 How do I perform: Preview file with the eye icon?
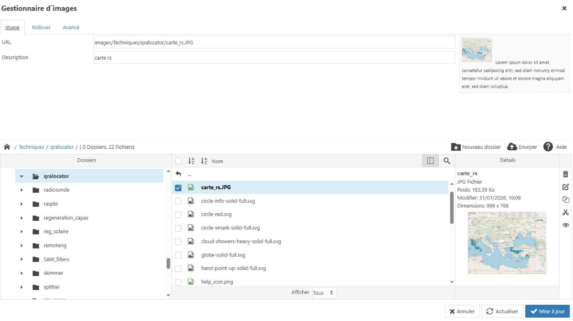(566, 225)
